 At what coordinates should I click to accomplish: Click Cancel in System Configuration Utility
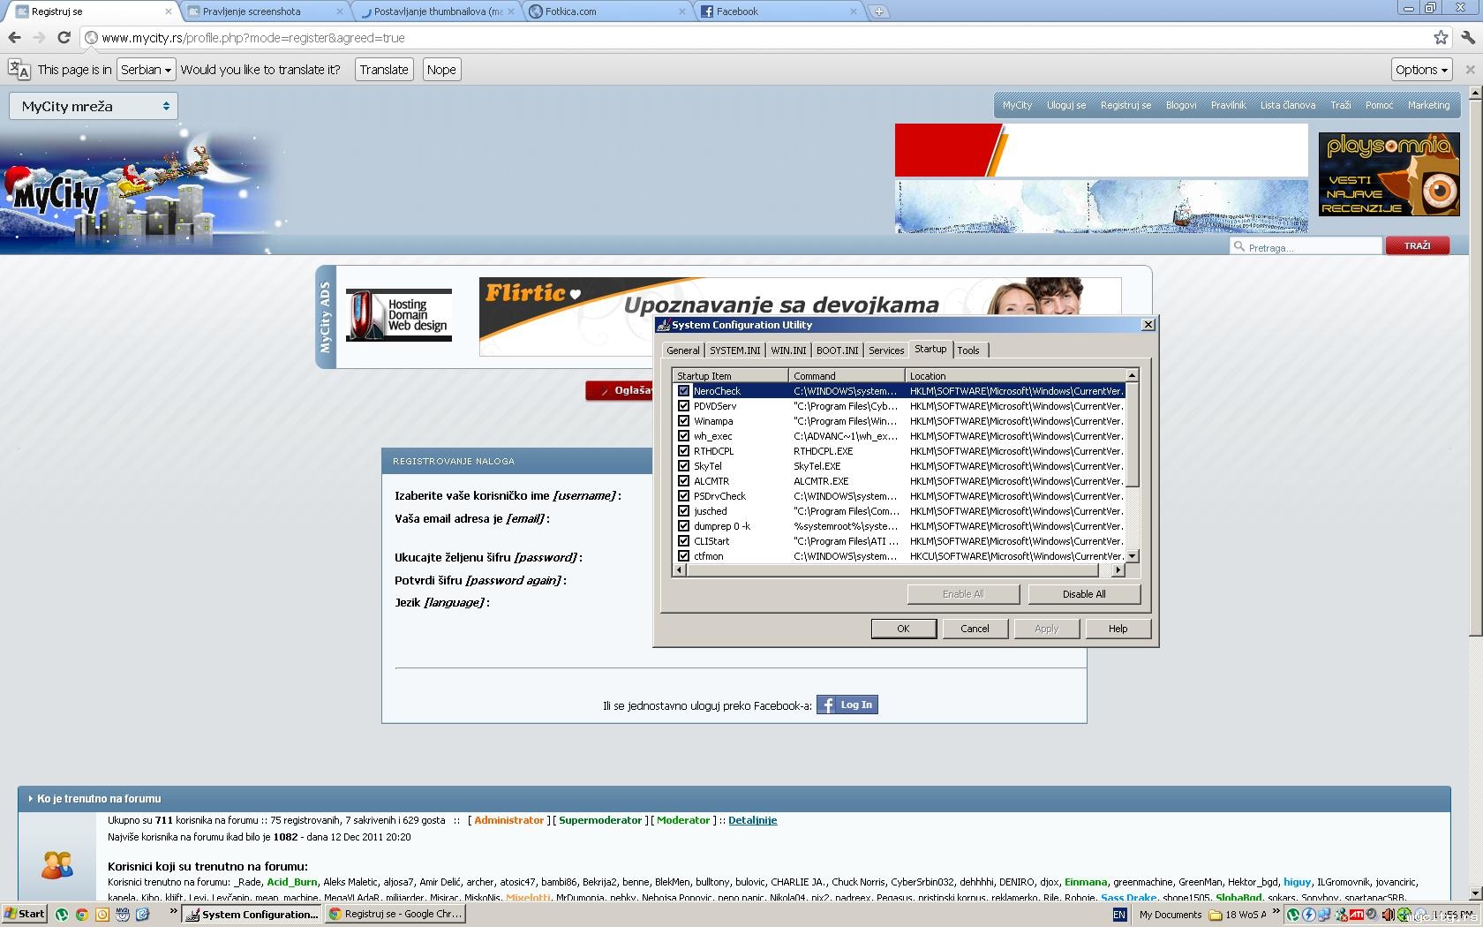click(975, 629)
